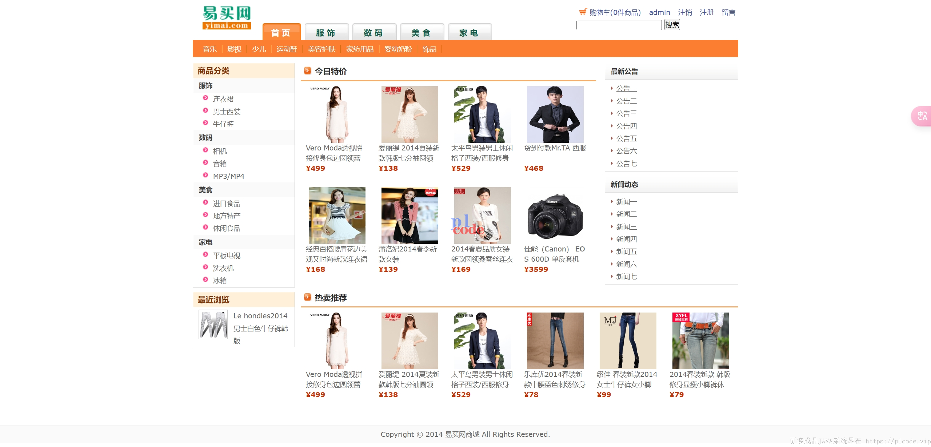
Task: Open the 地方特产 category
Action: 227,216
